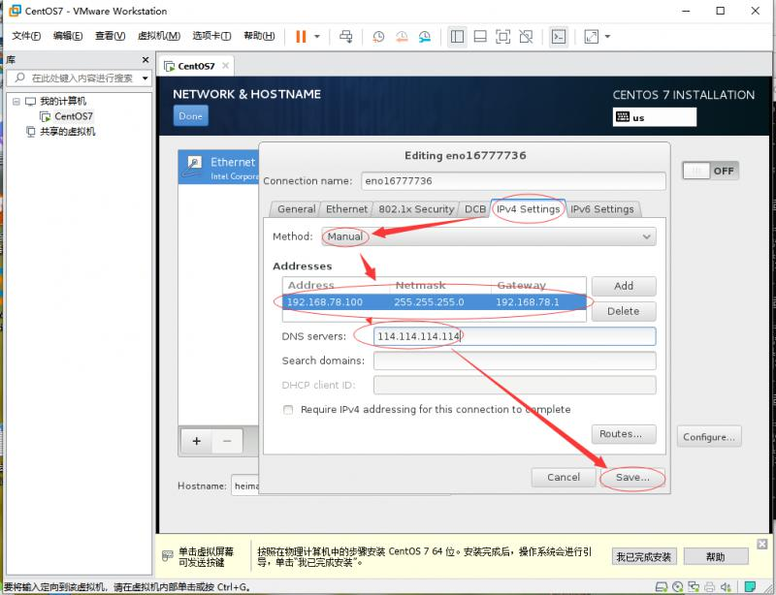This screenshot has width=776, height=595.
Task: Open the stretch mode dropdown arrow
Action: click(x=608, y=37)
